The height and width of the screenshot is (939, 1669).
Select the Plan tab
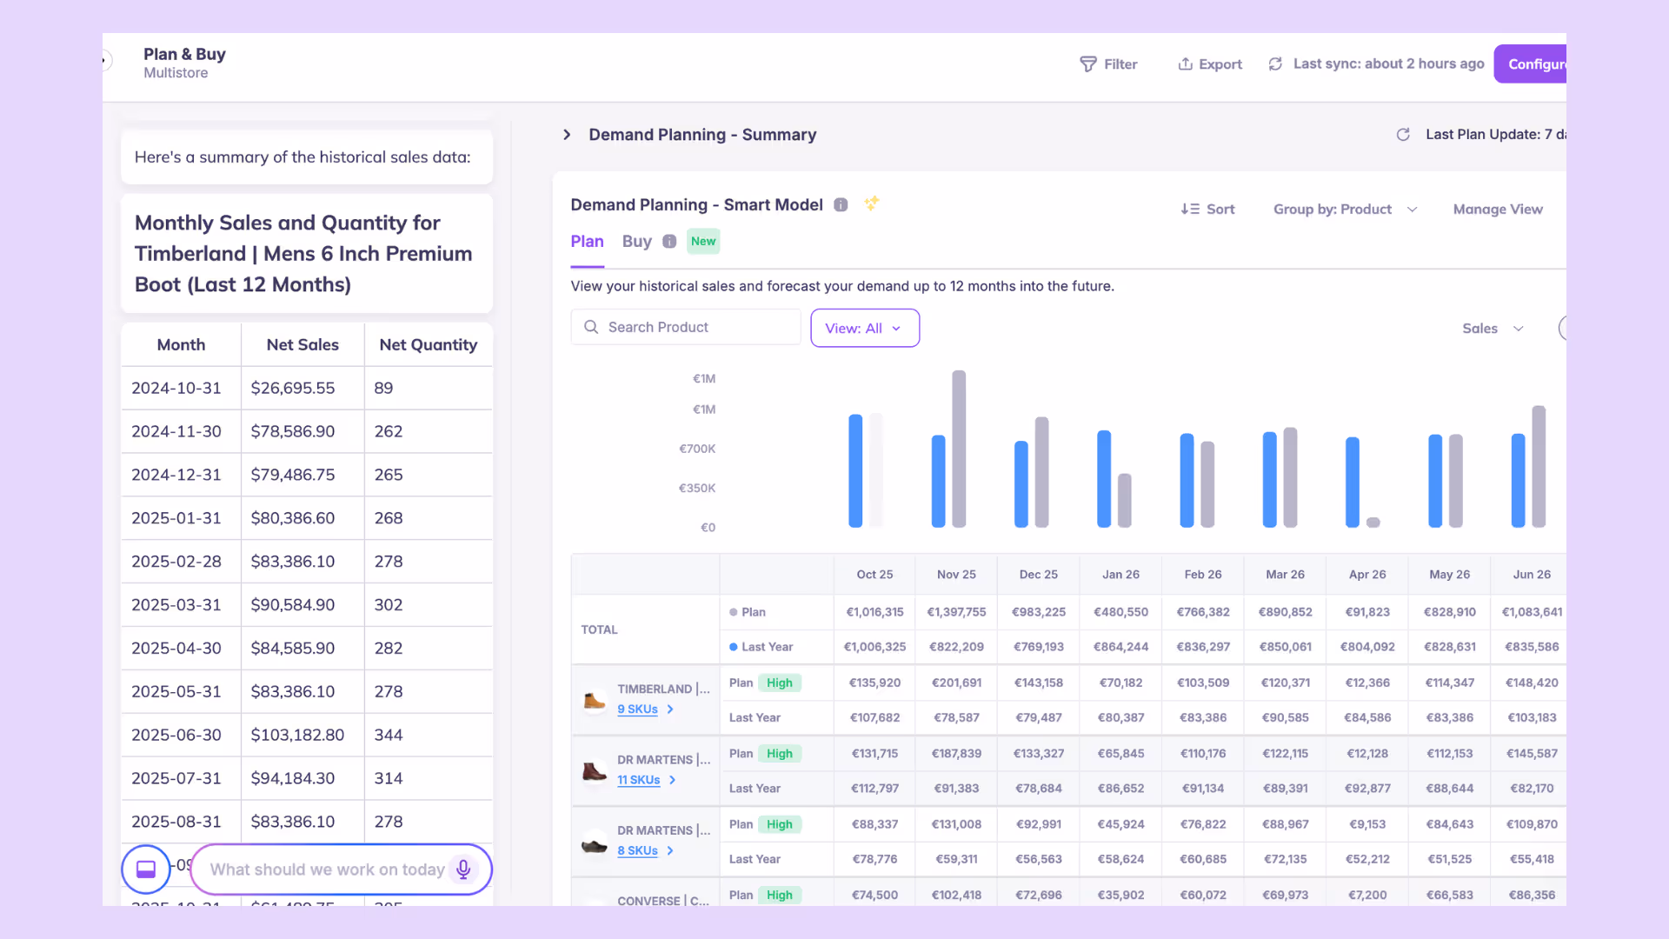coord(587,242)
